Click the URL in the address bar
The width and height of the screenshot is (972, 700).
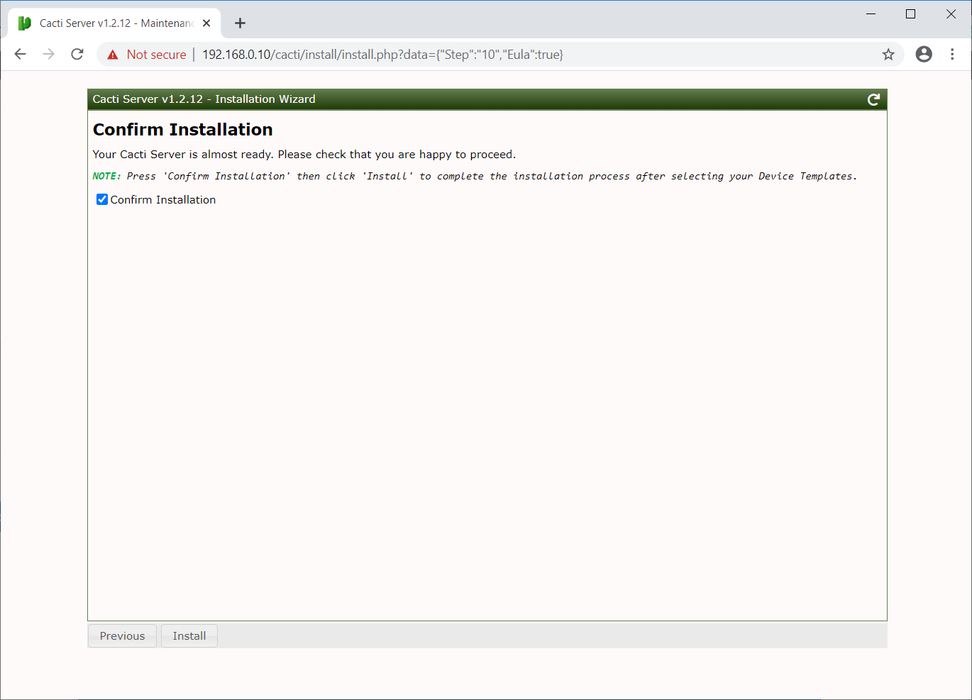382,55
